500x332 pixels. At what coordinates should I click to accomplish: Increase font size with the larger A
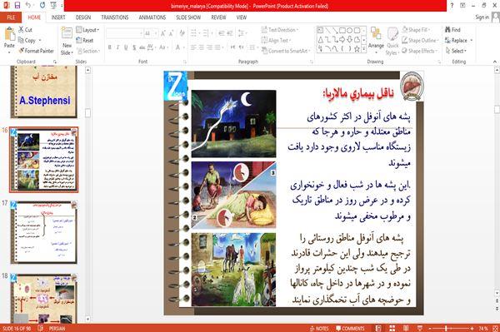coord(163,33)
